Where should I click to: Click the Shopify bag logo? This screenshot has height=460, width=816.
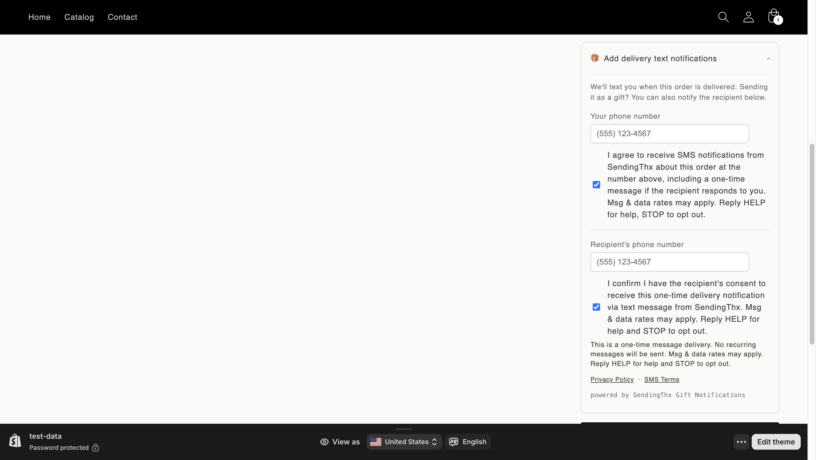coord(15,441)
